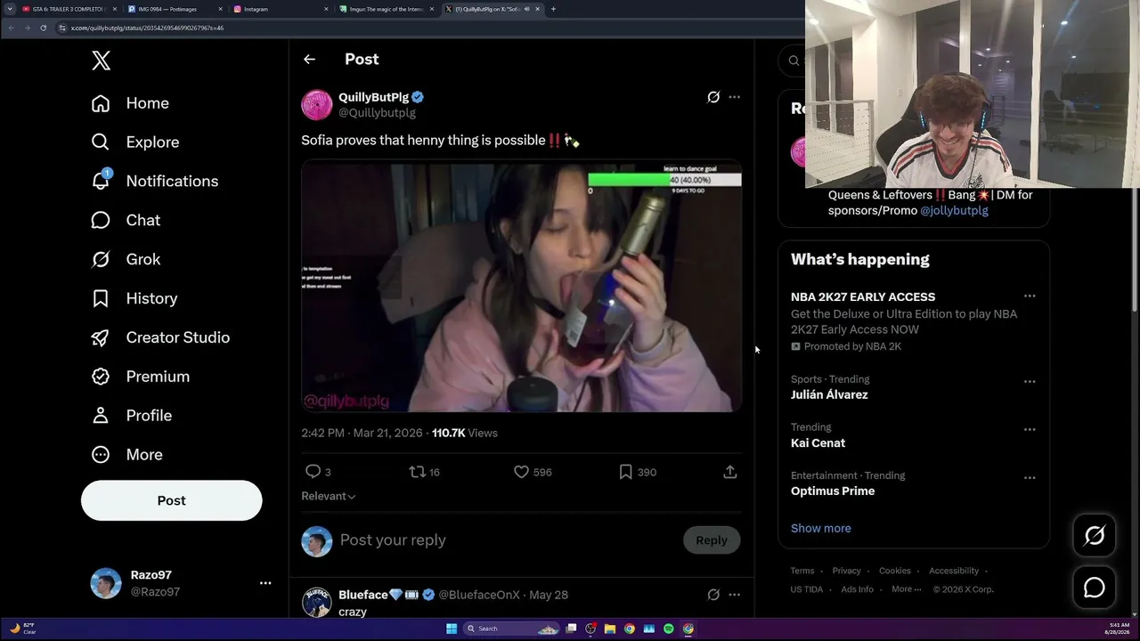Expand the Relevant replies sort dropdown
Viewport: 1140px width, 641px height.
tap(329, 497)
